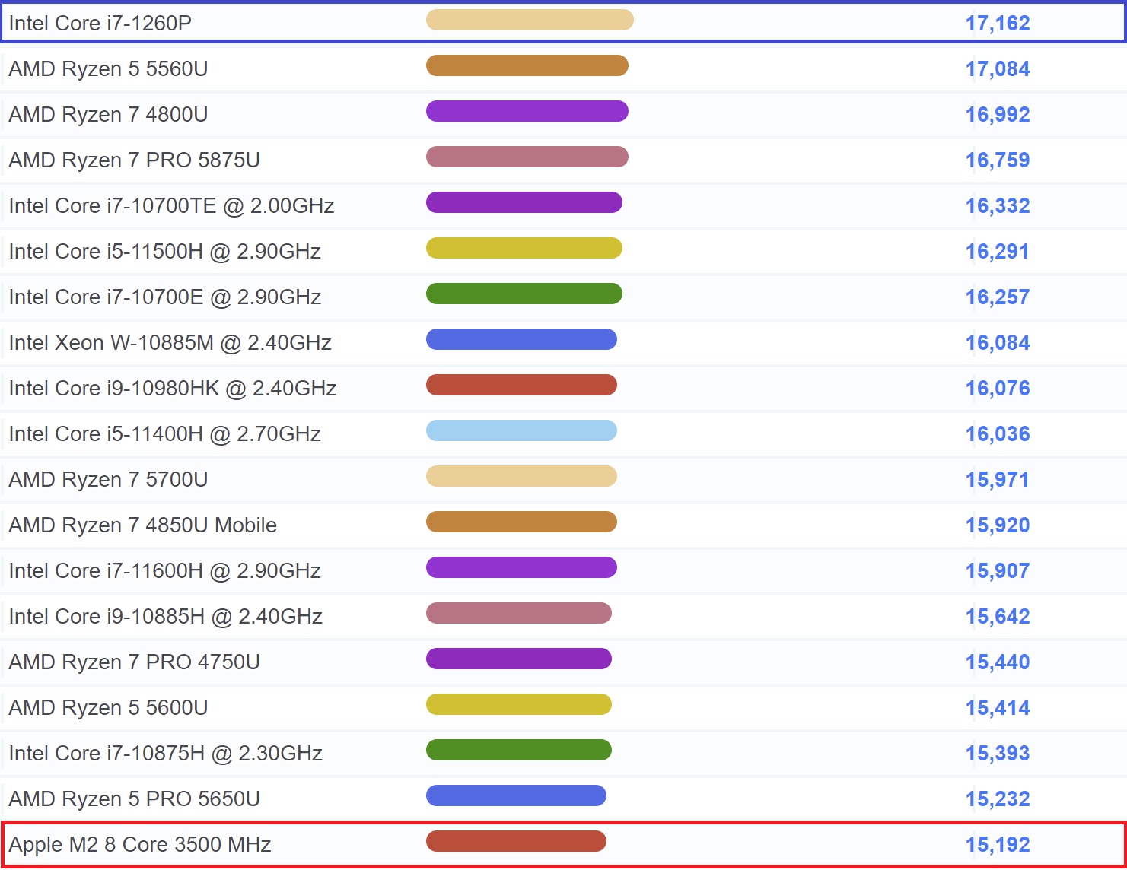Open the AMD Ryzen 5 5600U link
The width and height of the screenshot is (1127, 870).
[x=108, y=707]
